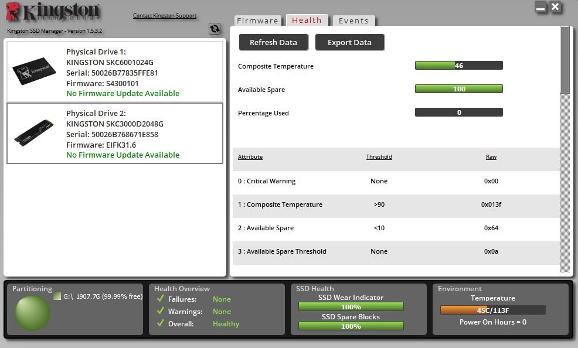
Task: Click the G:\ partition legend swatch
Action: tap(57, 296)
